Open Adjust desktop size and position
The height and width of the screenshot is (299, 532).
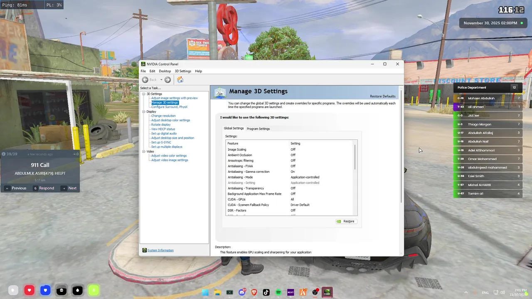click(172, 138)
